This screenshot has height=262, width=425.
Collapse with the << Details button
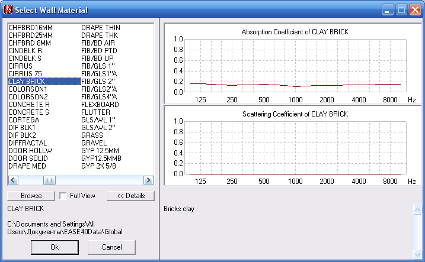click(130, 196)
